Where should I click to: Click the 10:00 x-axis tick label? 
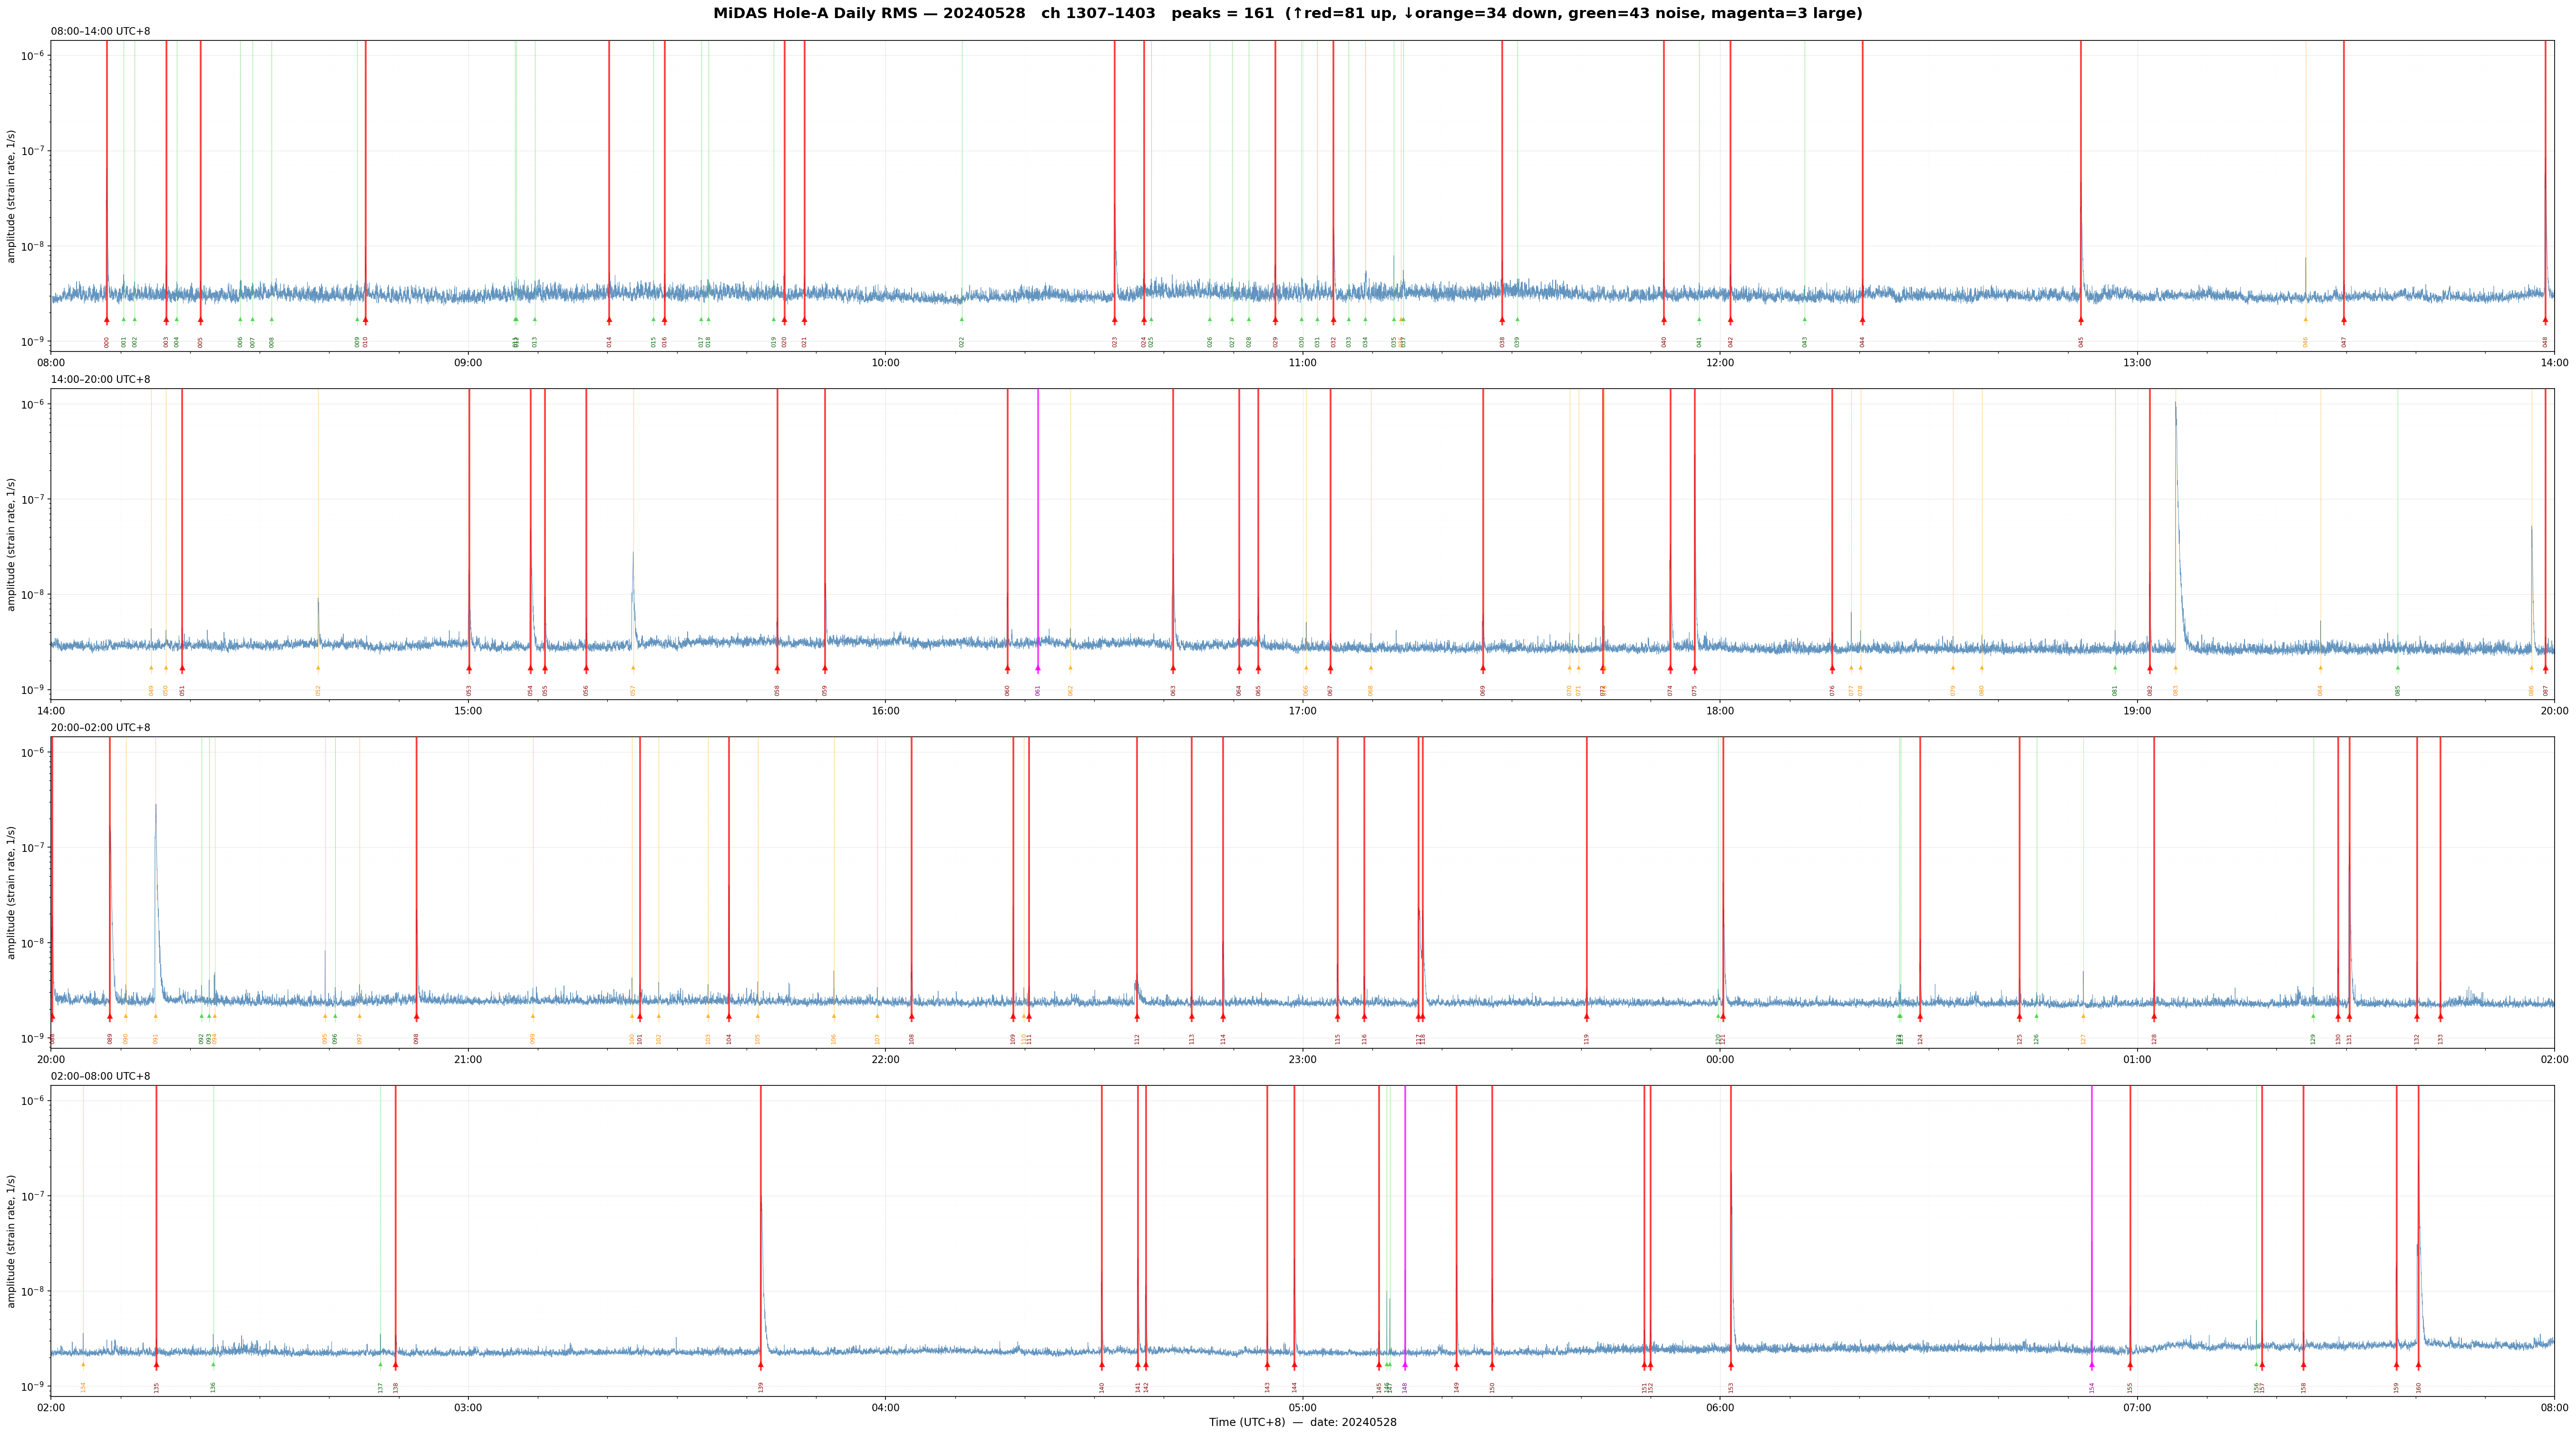[885, 363]
